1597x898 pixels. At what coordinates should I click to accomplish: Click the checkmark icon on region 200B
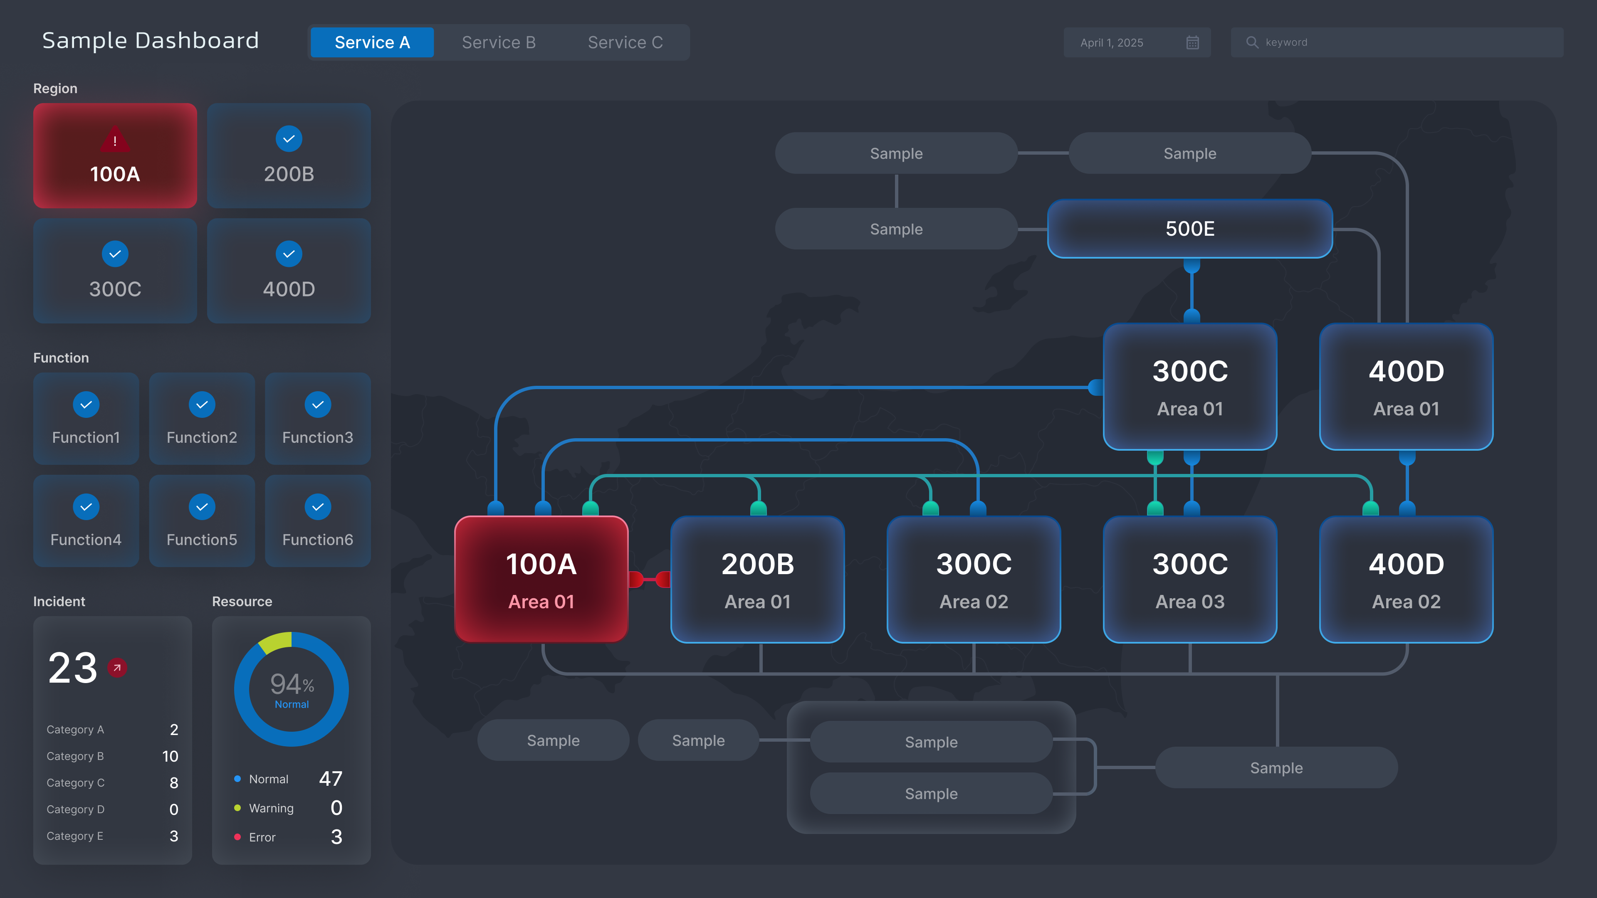point(289,139)
